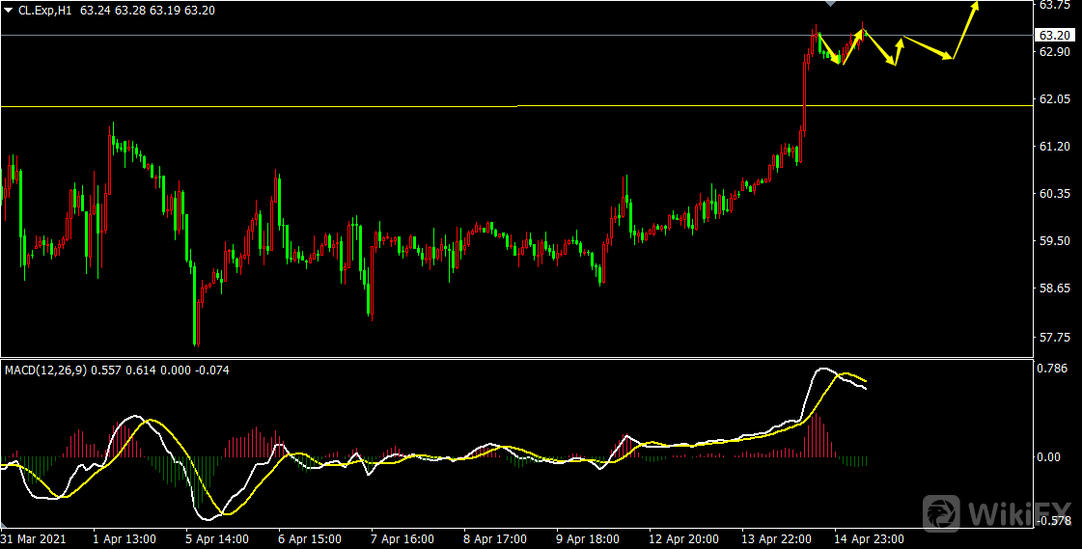1082x549 pixels.
Task: Click the 60.35 price scale label
Action: click(x=1051, y=194)
